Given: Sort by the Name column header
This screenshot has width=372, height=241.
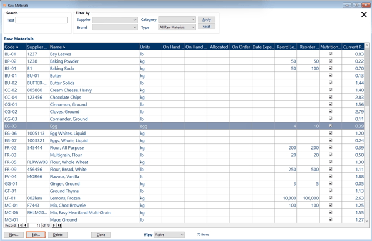Looking at the screenshot, I should click(x=57, y=47).
